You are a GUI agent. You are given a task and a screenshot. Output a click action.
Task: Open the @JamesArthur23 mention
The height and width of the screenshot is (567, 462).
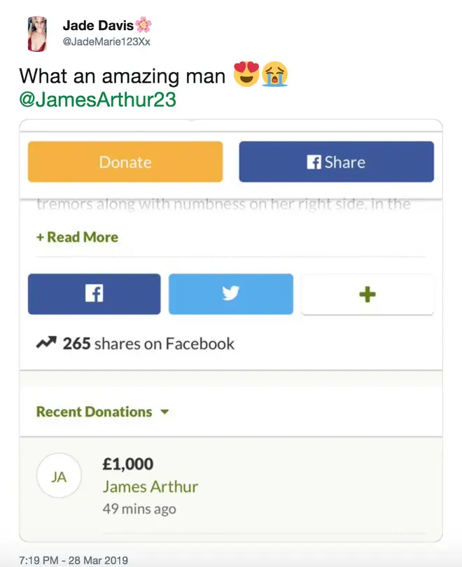tap(97, 100)
